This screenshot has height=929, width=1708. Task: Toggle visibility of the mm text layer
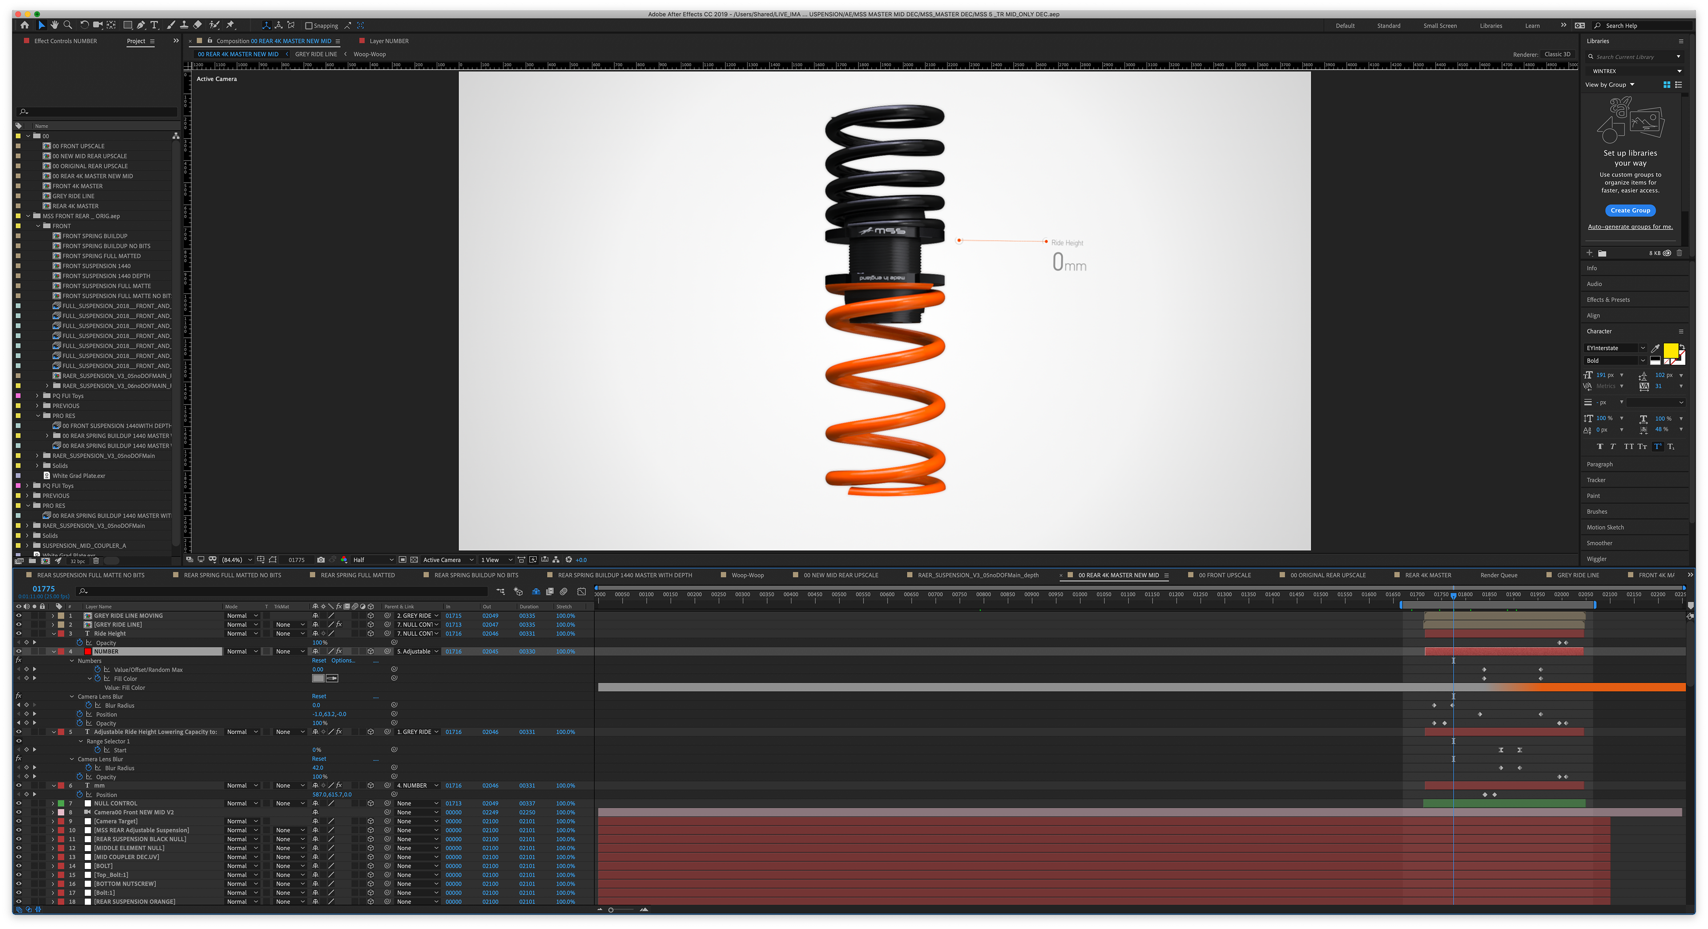point(19,785)
